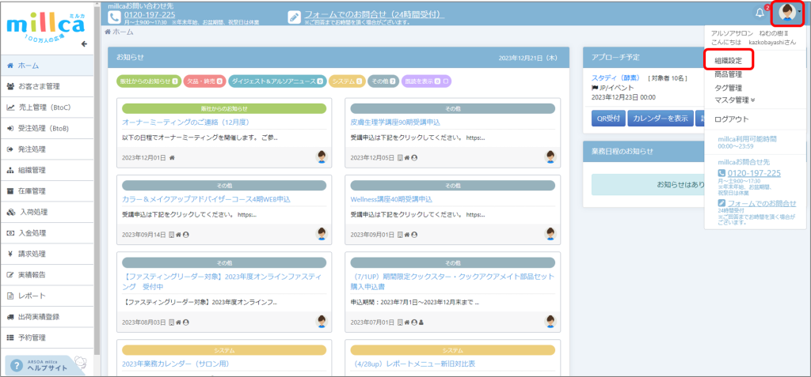Click the author avatar on オーナーミーティング card
Screen dimensions: 811x377
click(x=322, y=157)
